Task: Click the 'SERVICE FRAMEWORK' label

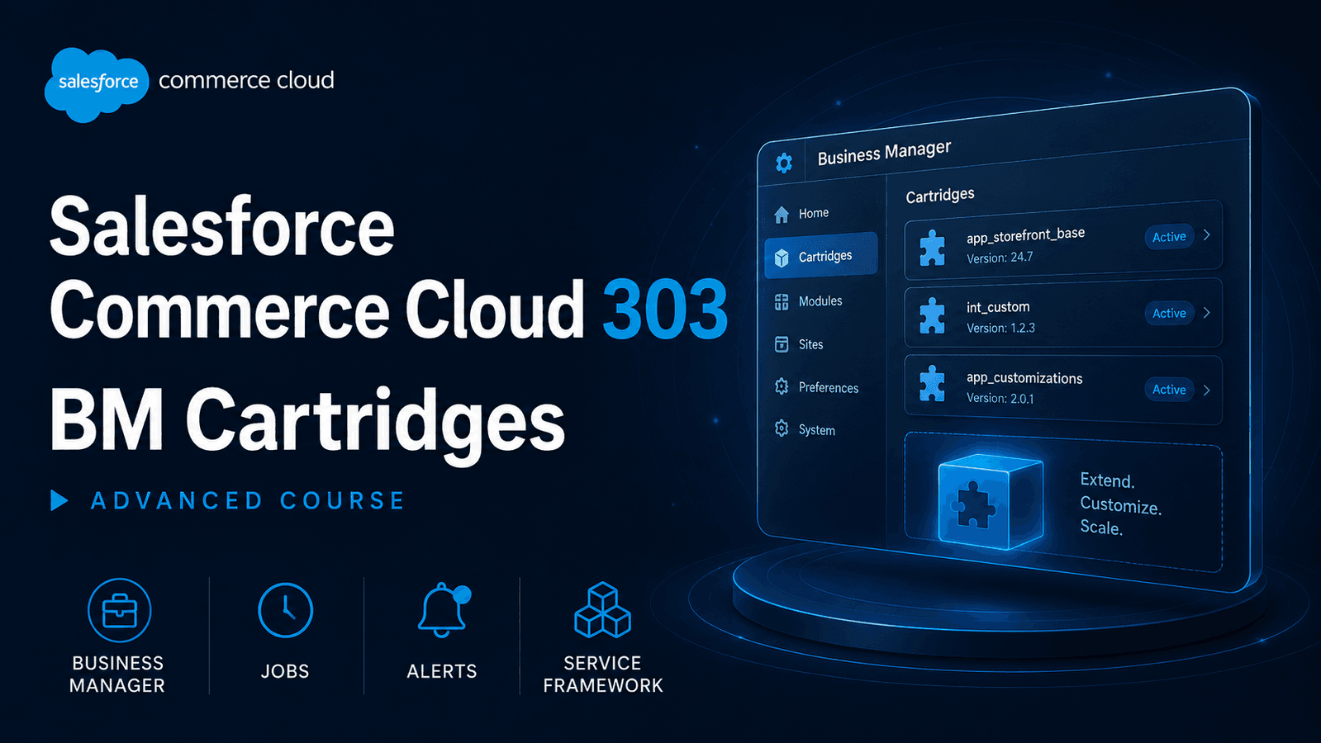Action: [x=603, y=674]
